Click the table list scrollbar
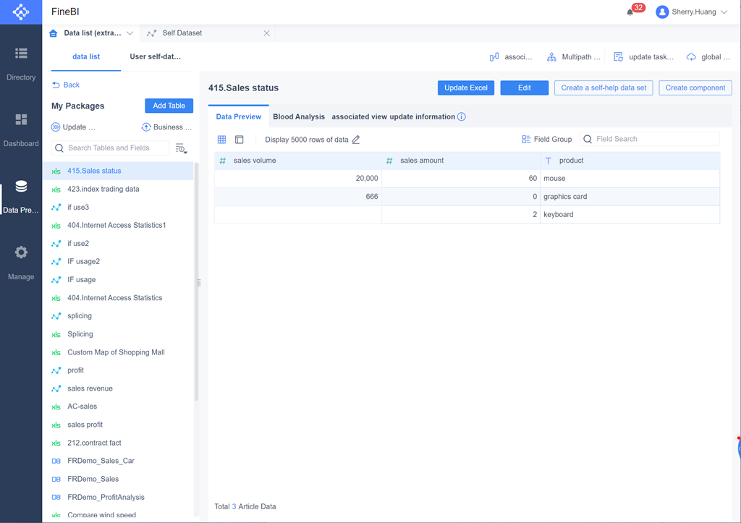The height and width of the screenshot is (523, 741). click(x=196, y=281)
